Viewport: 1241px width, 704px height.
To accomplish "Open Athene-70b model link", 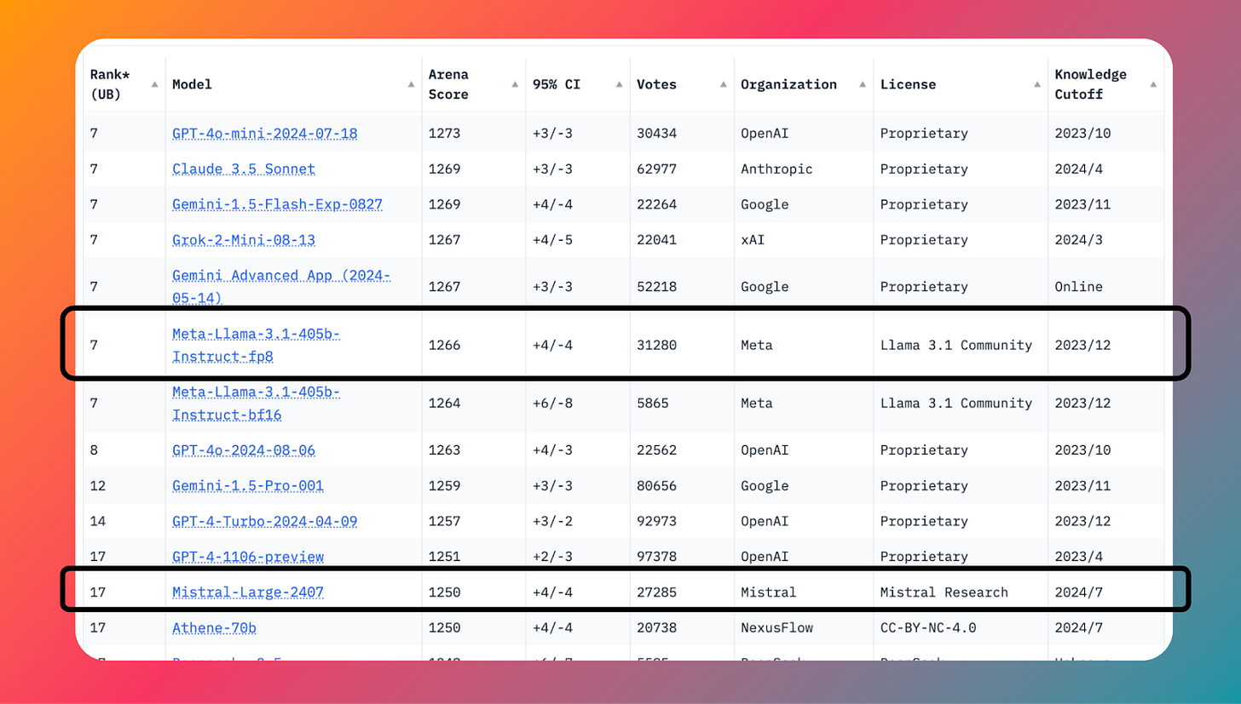I will [215, 627].
